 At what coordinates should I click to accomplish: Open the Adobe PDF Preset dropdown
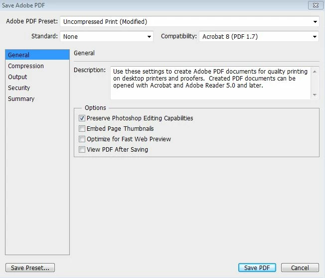189,21
